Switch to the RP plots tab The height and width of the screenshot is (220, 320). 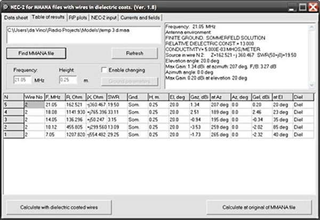coord(78,17)
